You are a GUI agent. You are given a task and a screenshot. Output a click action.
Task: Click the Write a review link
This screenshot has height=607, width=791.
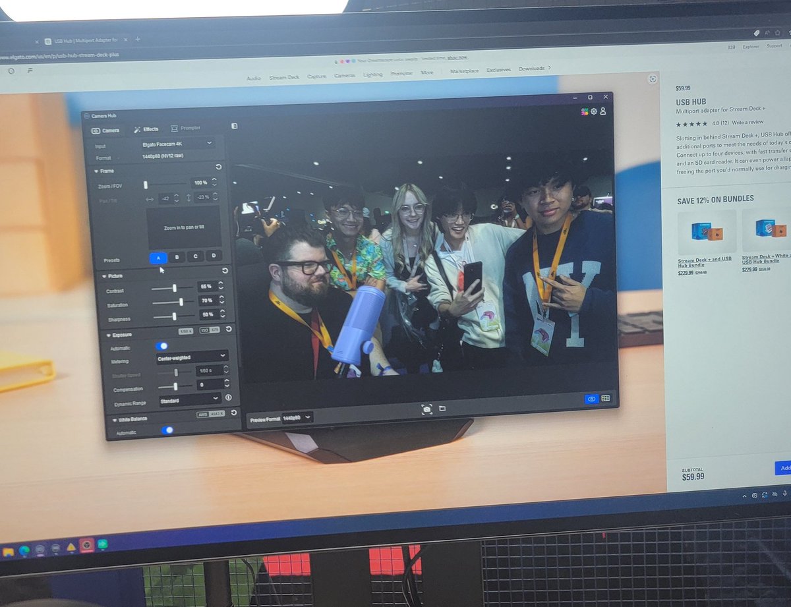pos(748,122)
